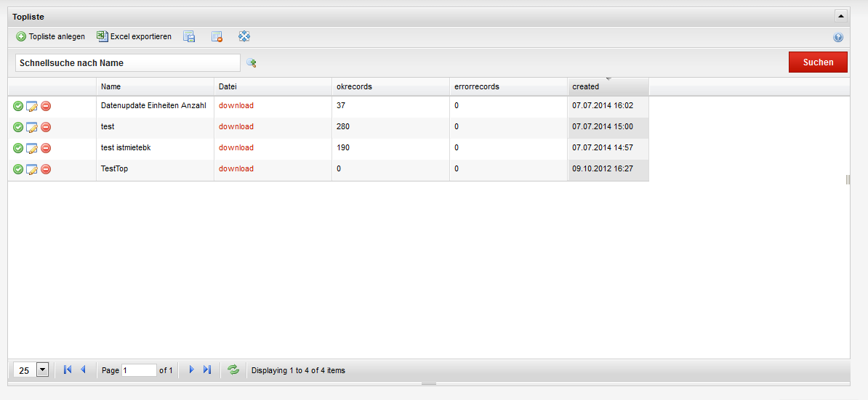868x400 pixels.
Task: Open the blue help icon
Action: point(838,37)
